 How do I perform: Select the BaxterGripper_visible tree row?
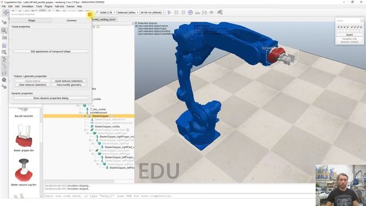pyautogui.click(x=108, y=126)
